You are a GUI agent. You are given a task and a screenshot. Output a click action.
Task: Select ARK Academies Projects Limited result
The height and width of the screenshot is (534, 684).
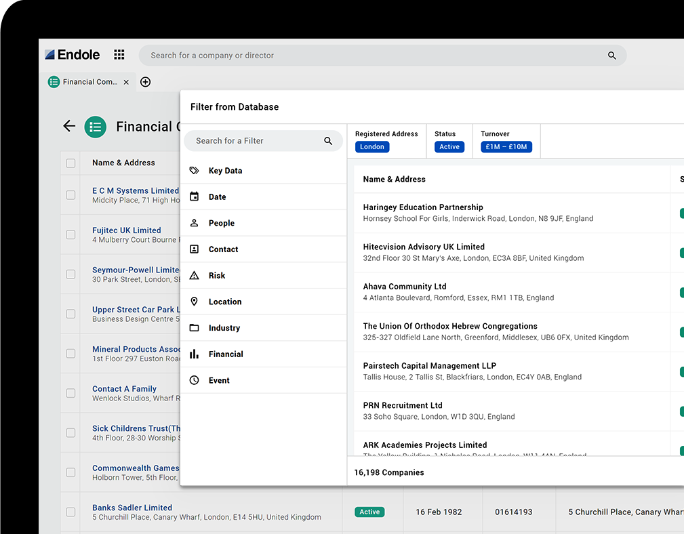click(512, 444)
